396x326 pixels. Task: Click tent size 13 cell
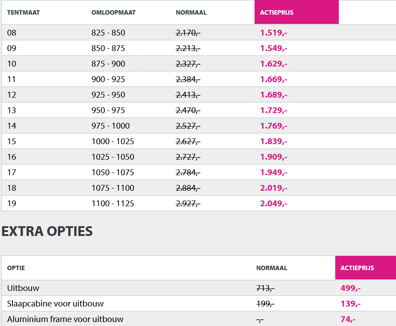point(12,110)
